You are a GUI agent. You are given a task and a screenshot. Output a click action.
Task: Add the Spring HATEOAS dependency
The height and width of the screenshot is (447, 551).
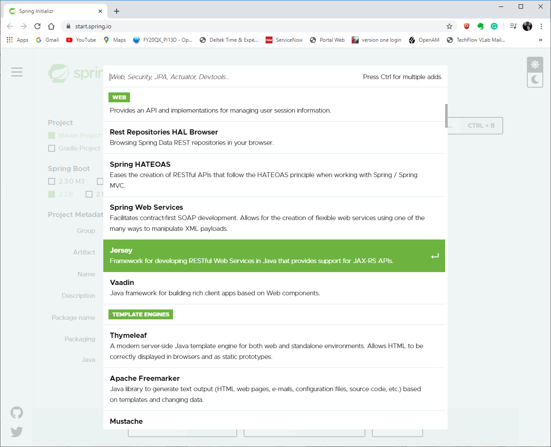click(x=274, y=175)
